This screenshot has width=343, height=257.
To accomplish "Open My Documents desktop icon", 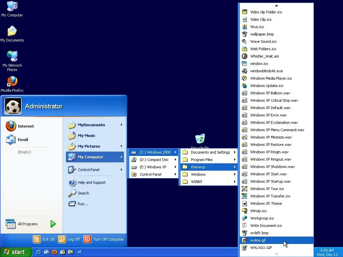I will 12,34.
